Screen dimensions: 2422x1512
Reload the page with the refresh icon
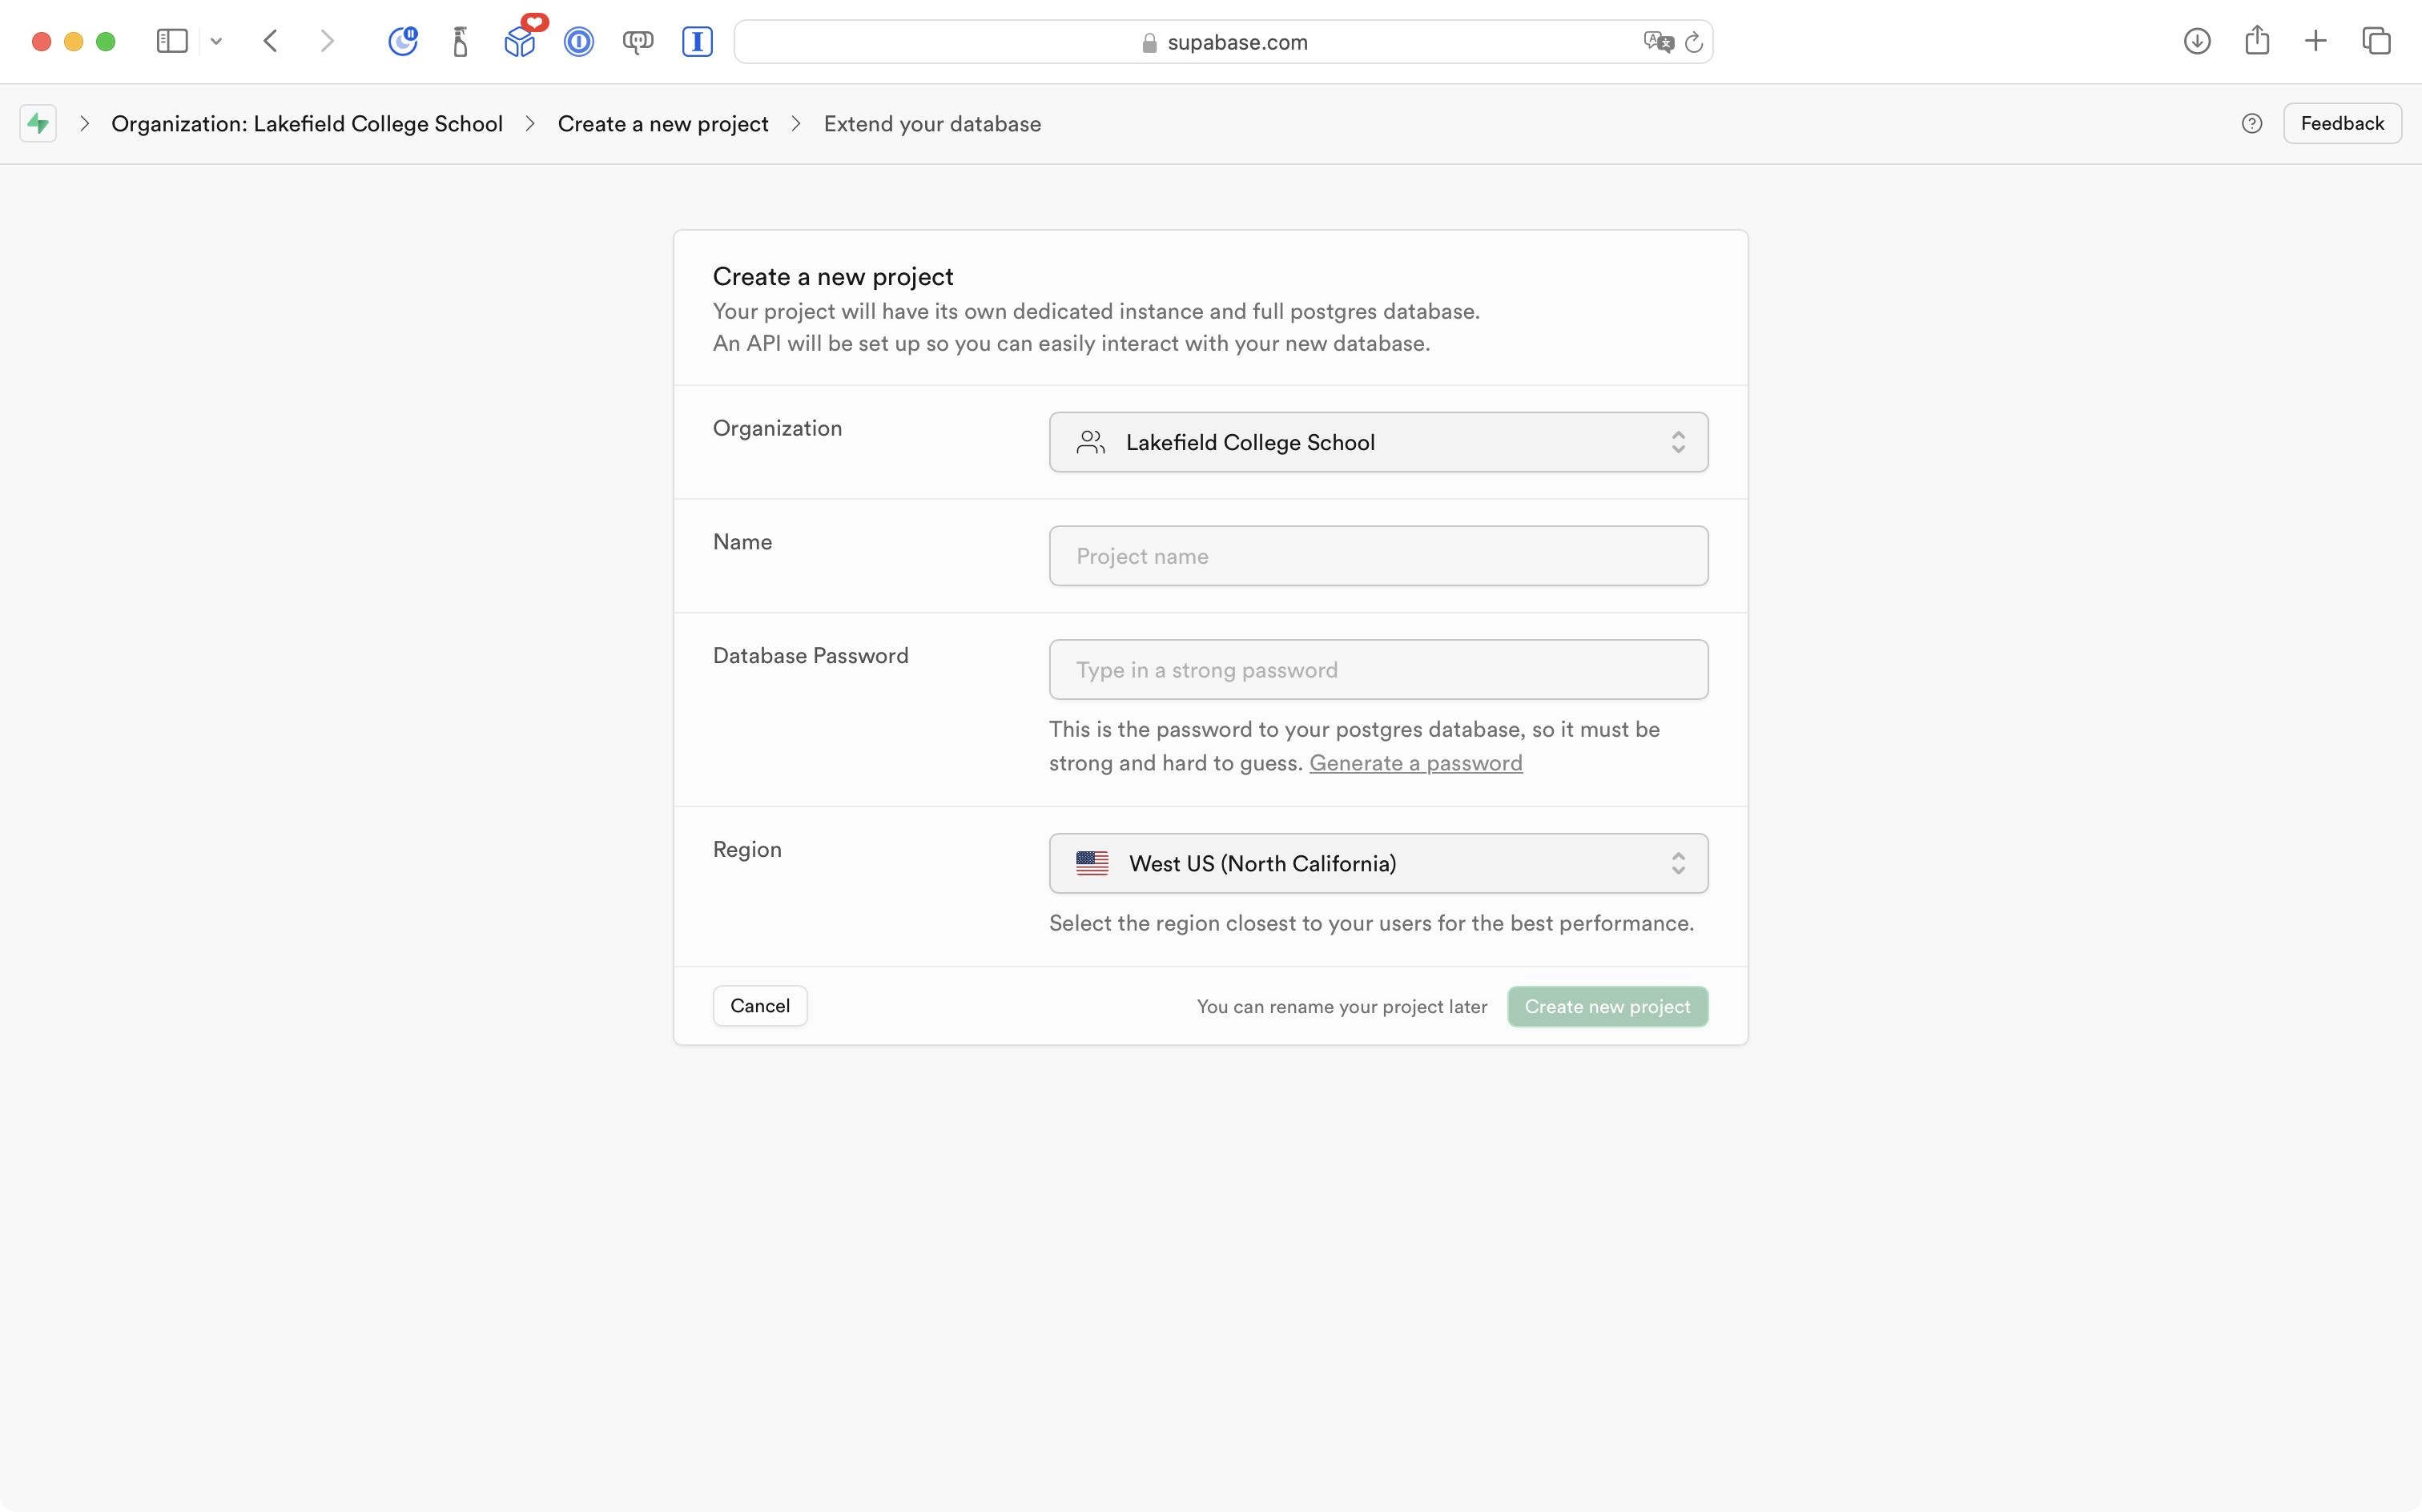[1694, 42]
